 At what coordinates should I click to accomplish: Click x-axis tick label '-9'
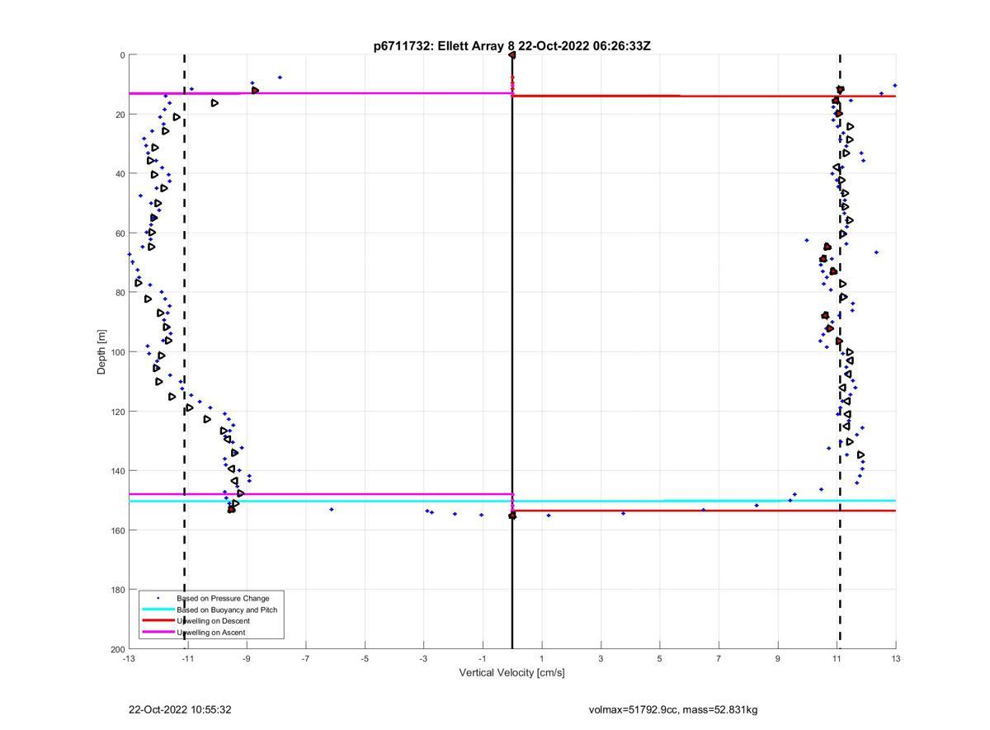tap(247, 659)
